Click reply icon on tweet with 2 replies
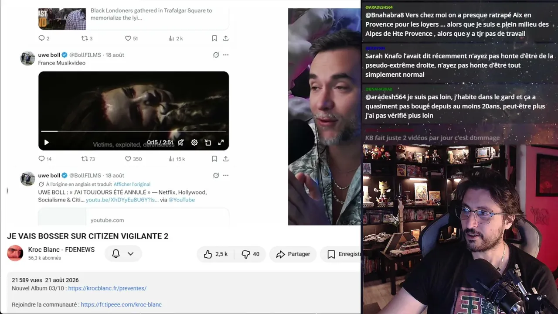The height and width of the screenshot is (314, 558). 42,38
